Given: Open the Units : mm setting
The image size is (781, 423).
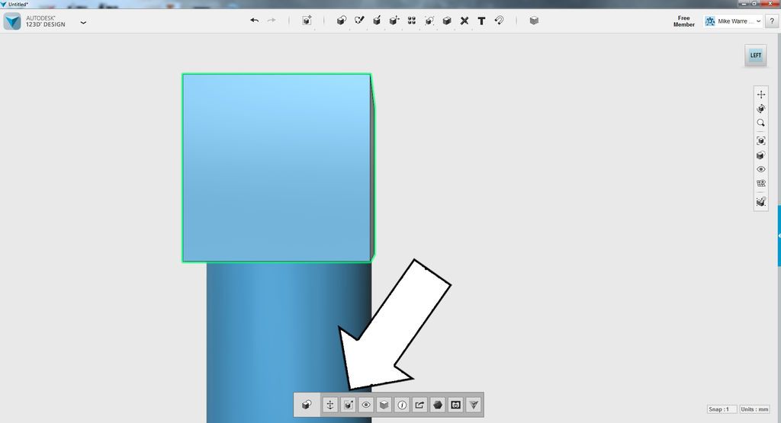Looking at the screenshot, I should click(x=754, y=409).
